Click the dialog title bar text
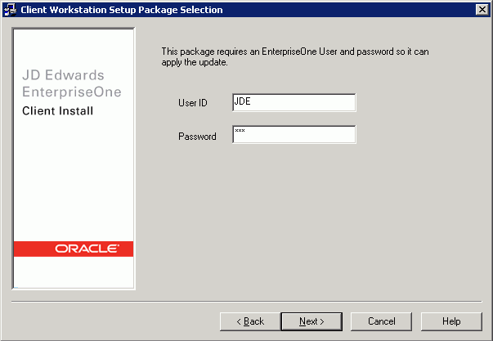The image size is (493, 341). 122,10
